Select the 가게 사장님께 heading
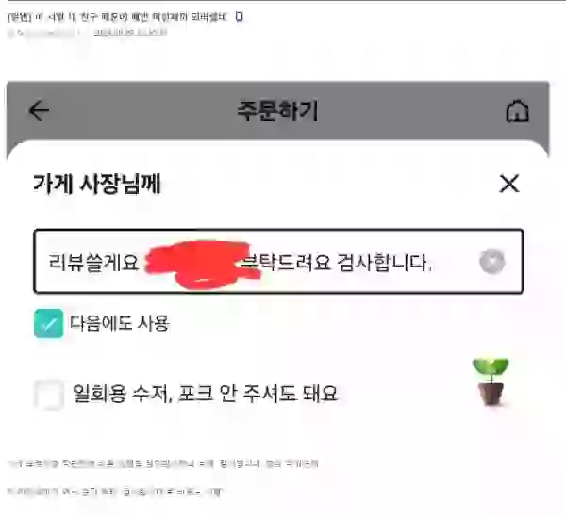 pyautogui.click(x=97, y=184)
